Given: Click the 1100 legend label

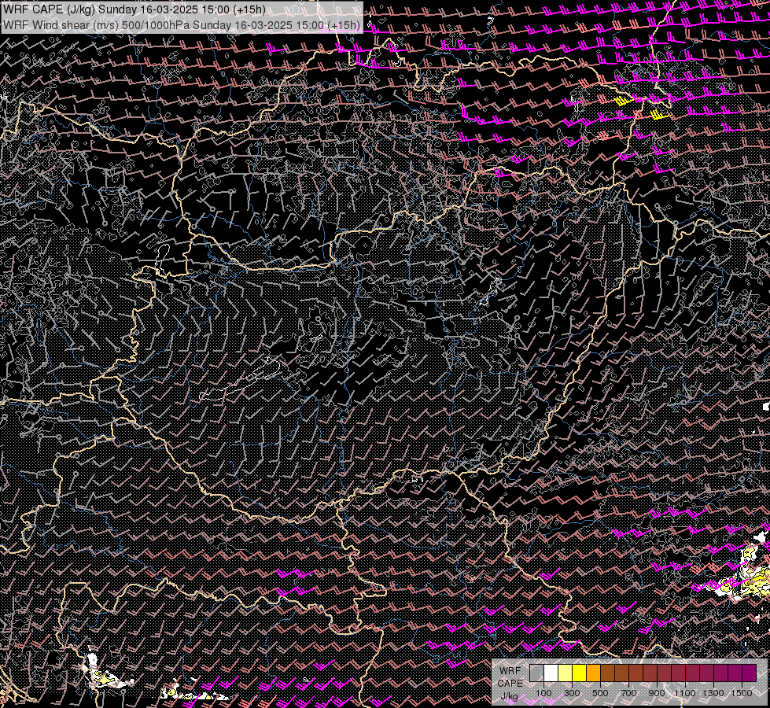Looking at the screenshot, I should tap(684, 693).
